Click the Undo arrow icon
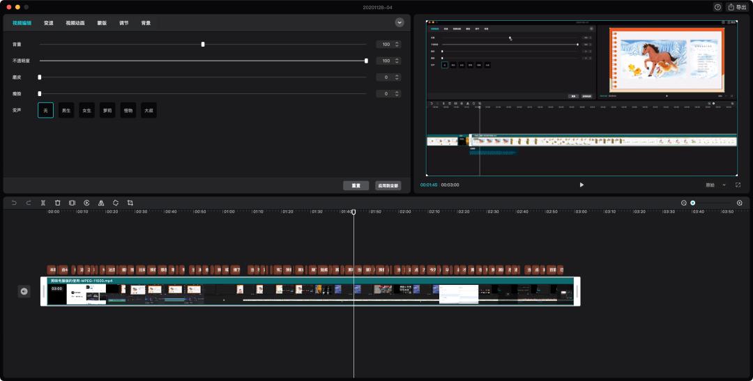The width and height of the screenshot is (753, 381). pyautogui.click(x=14, y=203)
